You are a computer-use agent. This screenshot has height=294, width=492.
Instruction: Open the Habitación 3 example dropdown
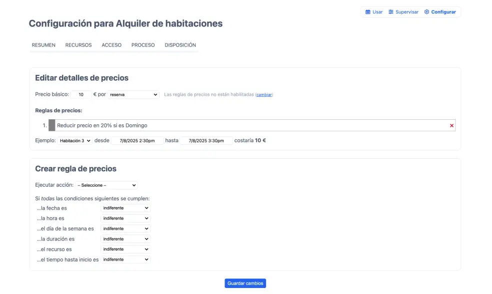coord(75,141)
